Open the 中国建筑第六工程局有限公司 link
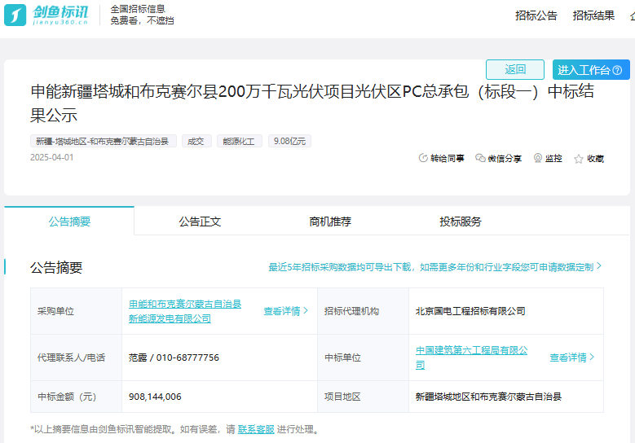The image size is (635, 443). point(471,357)
